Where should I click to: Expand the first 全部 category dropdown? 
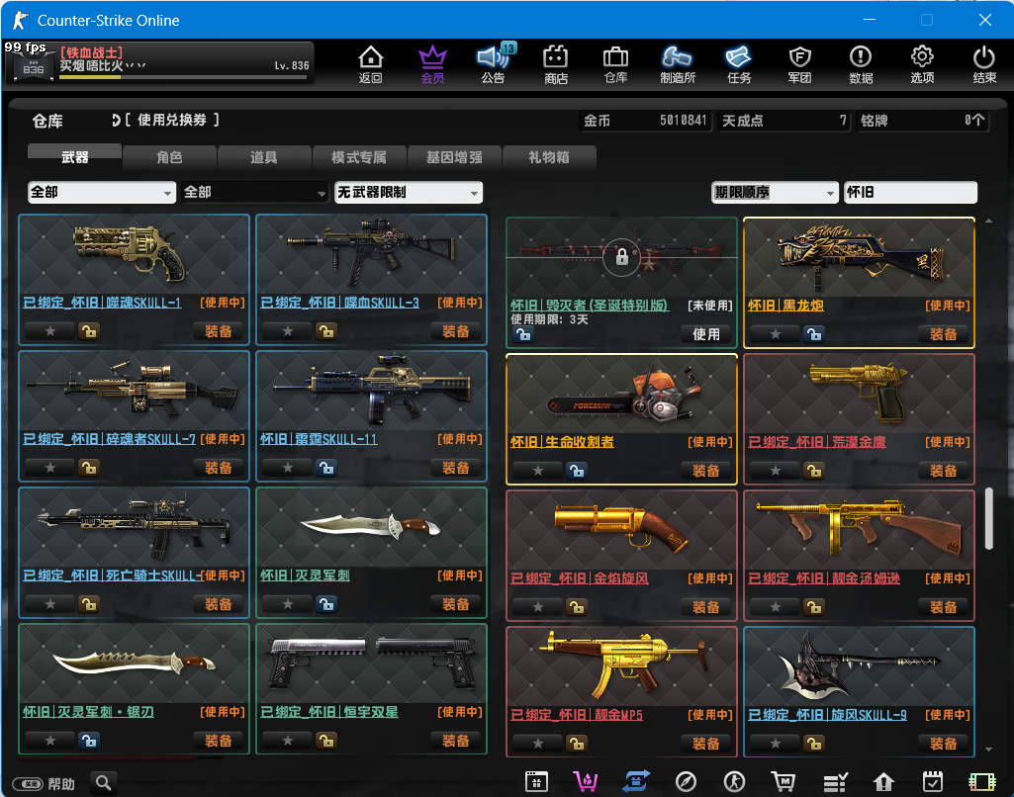point(102,193)
